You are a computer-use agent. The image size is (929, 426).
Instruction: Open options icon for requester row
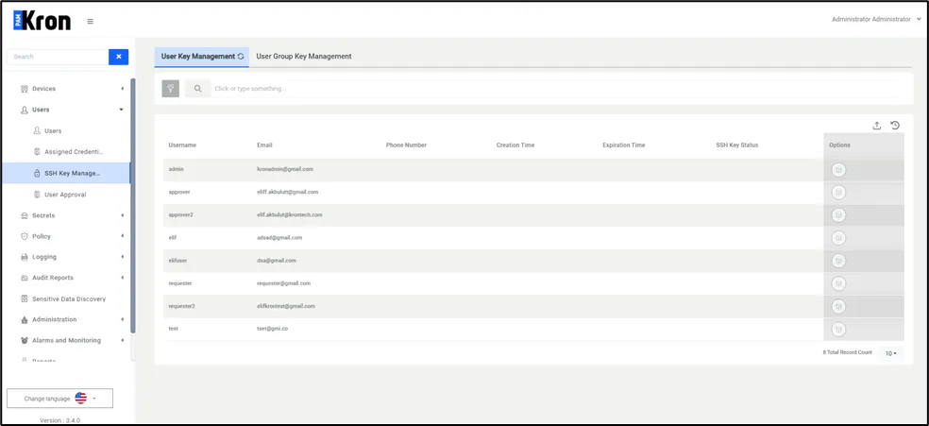(x=838, y=283)
